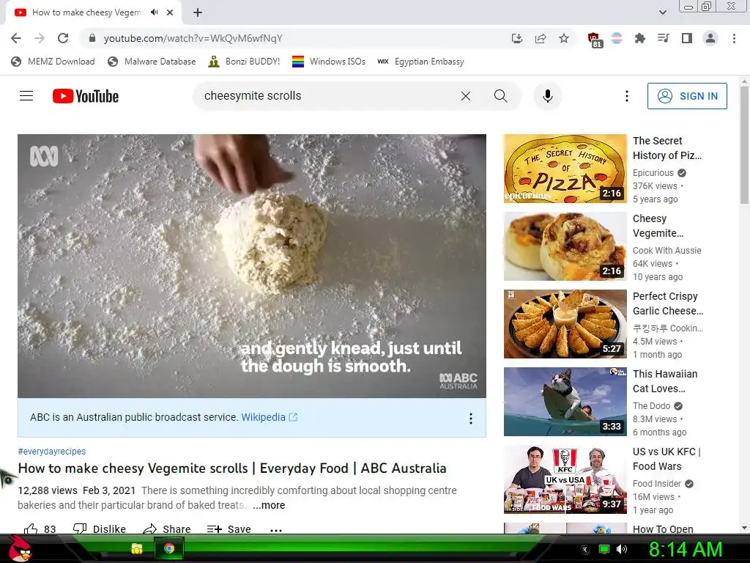Open the Bonzi BUDDY! bookmark

point(244,62)
